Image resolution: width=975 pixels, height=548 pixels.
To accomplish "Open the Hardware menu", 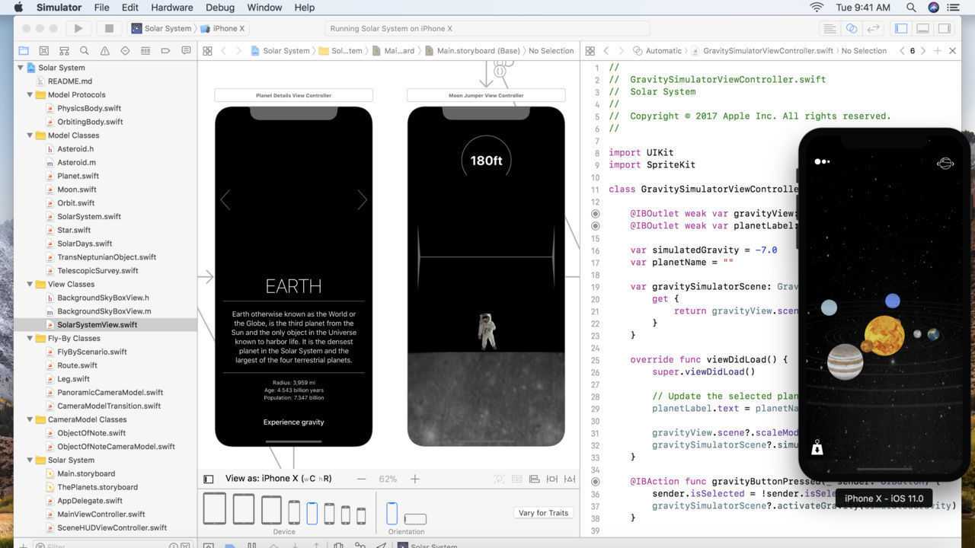I will point(171,8).
